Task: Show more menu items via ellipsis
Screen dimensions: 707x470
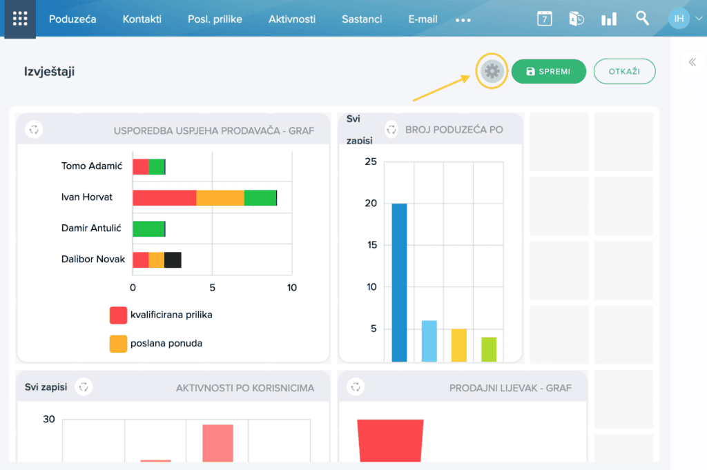Action: tap(463, 20)
